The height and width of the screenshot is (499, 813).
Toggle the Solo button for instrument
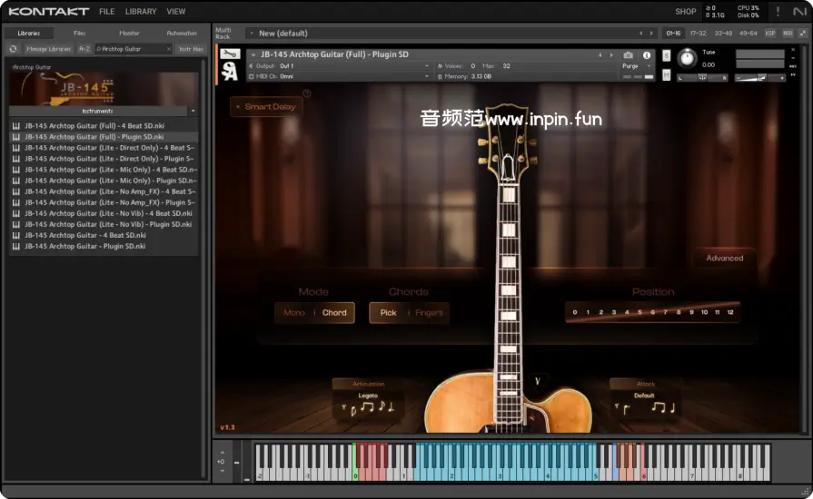(667, 56)
